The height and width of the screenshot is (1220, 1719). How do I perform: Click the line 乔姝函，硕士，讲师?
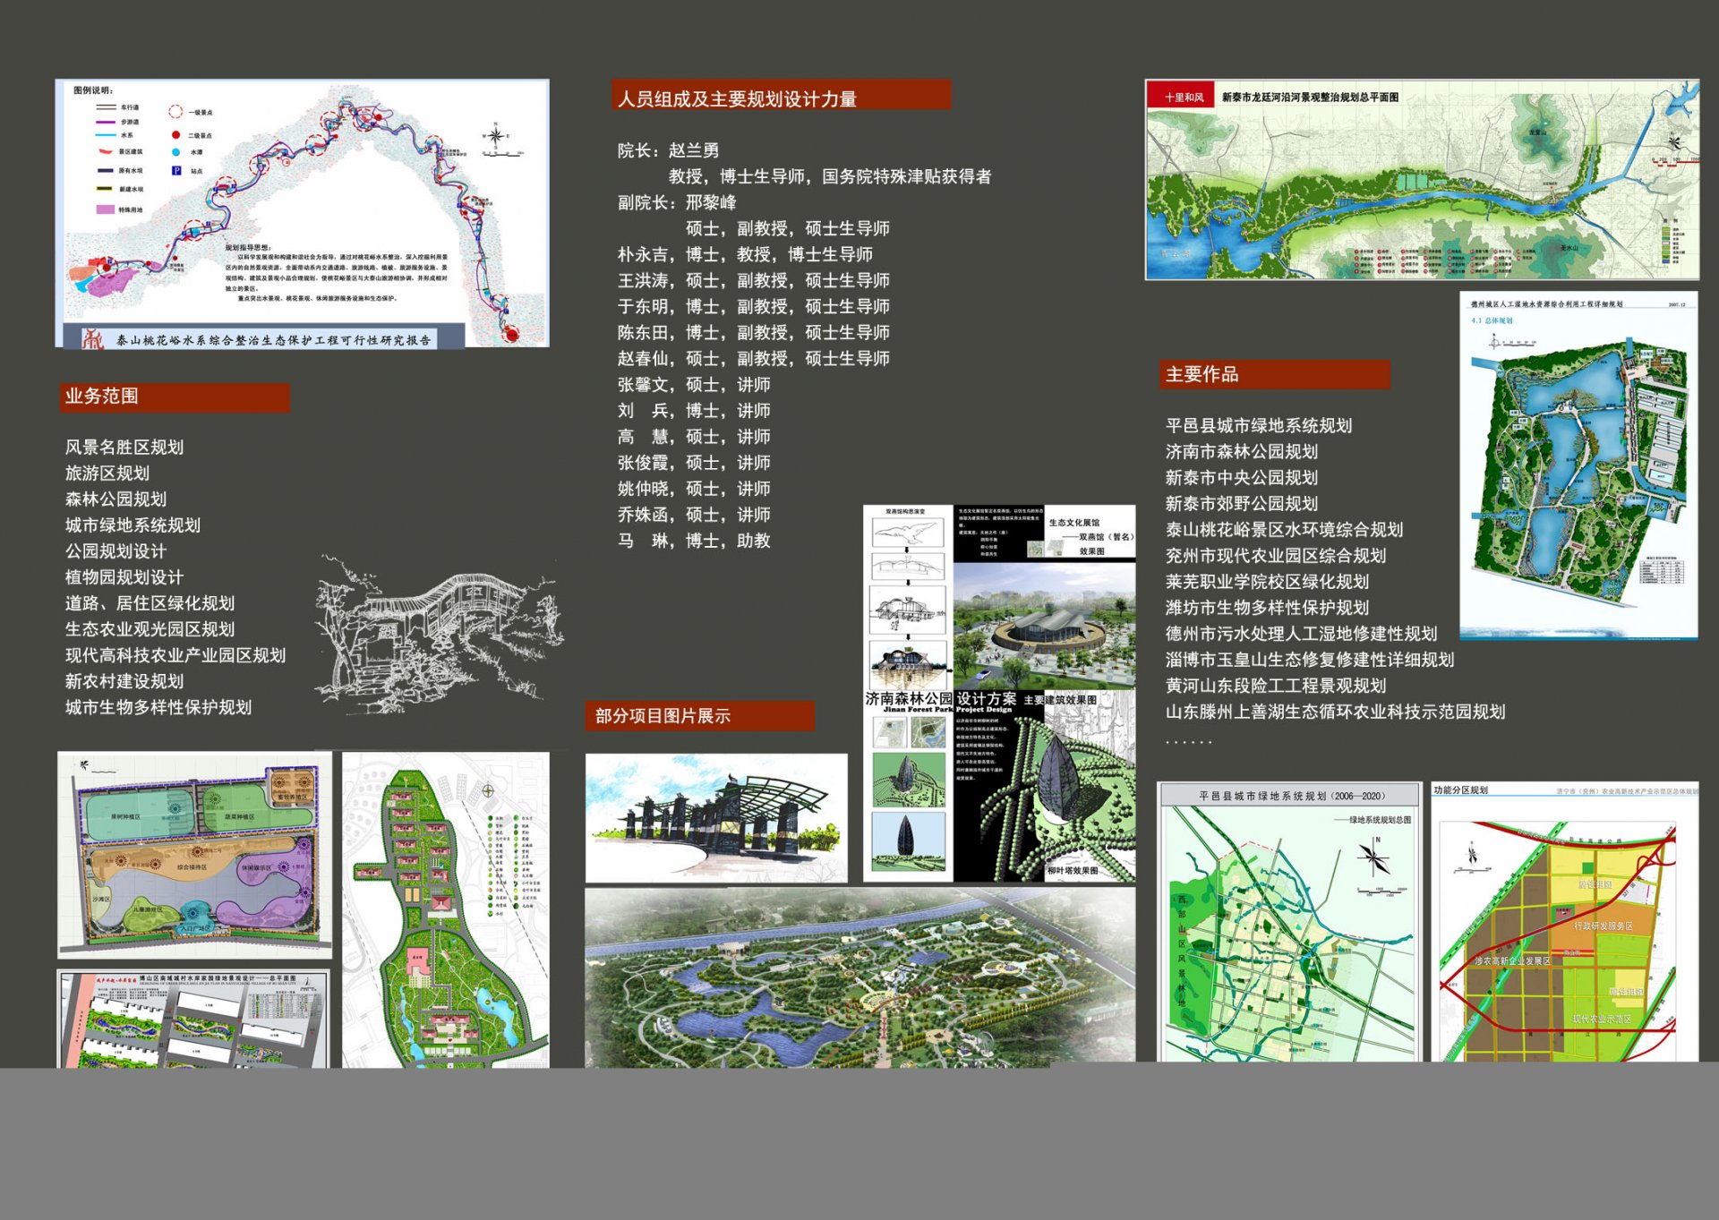coord(694,514)
